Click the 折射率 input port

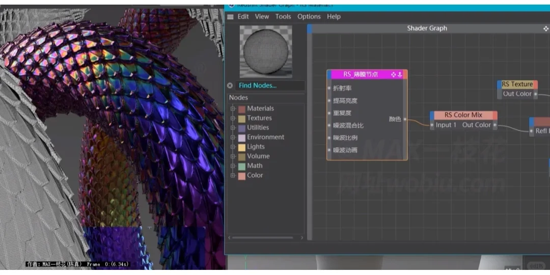[x=329, y=89]
